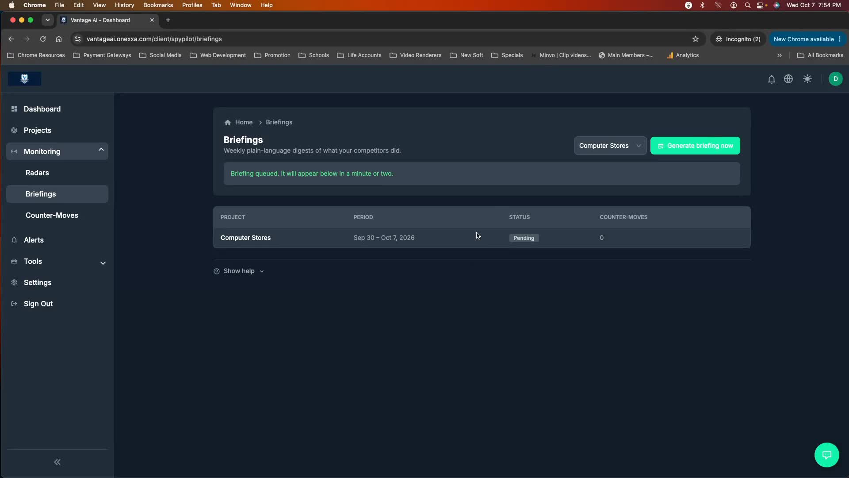Bookmark this page with star icon
This screenshot has height=478, width=849.
click(695, 39)
